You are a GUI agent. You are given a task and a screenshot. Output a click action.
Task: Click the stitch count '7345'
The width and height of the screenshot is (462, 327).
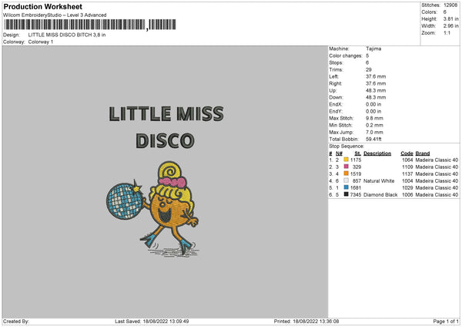point(356,195)
